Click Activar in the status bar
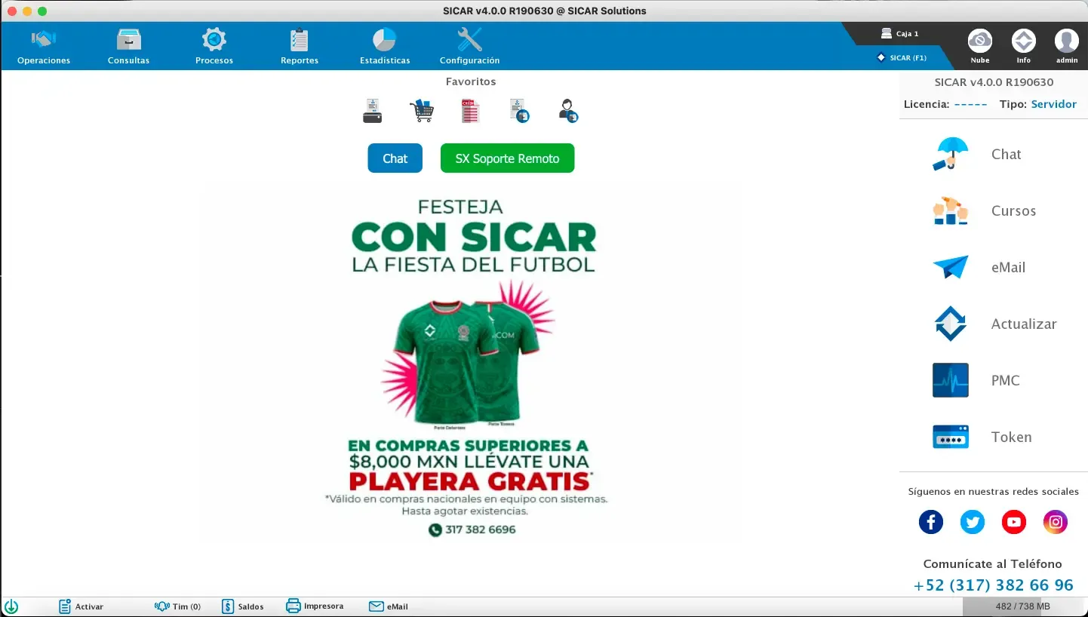Image resolution: width=1088 pixels, height=617 pixels. tap(81, 606)
